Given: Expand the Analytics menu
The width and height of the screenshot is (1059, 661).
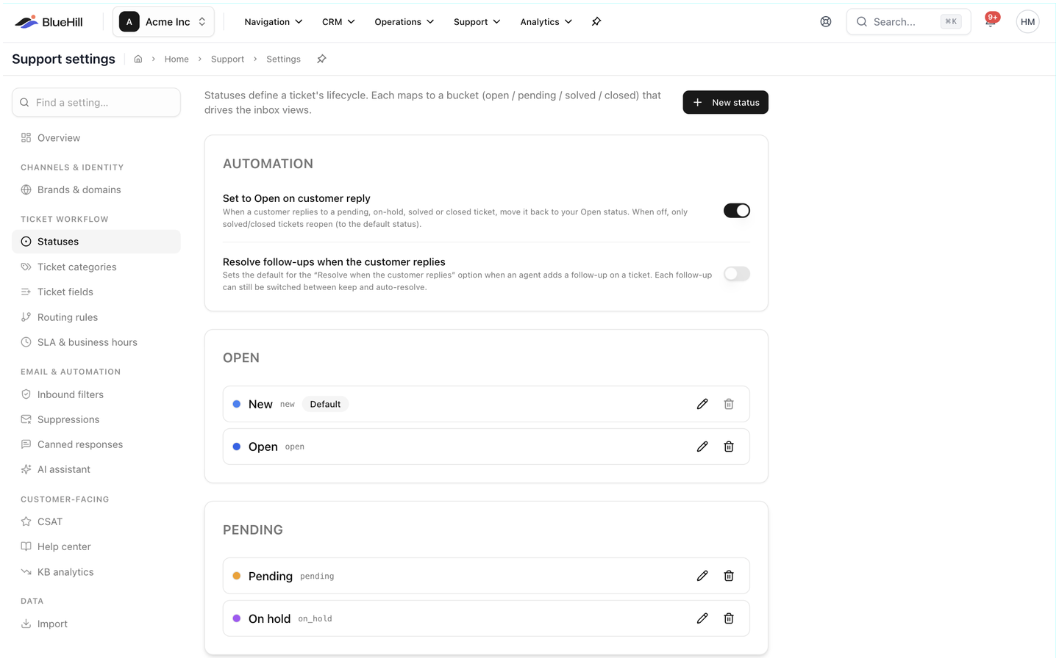Looking at the screenshot, I should (x=546, y=21).
